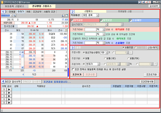The width and height of the screenshot is (161, 113).
Task: Click the 조건추가 button
Action: [77, 74]
